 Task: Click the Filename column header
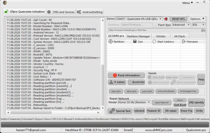pos(193,42)
